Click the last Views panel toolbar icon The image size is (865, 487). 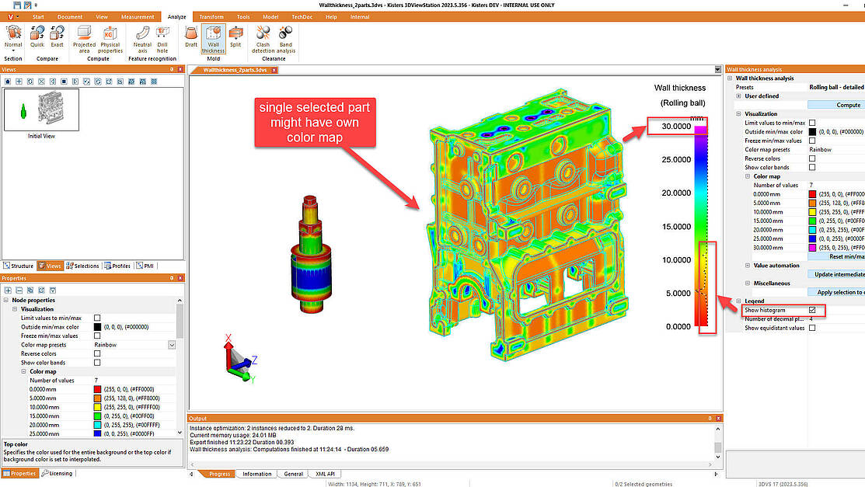(154, 81)
